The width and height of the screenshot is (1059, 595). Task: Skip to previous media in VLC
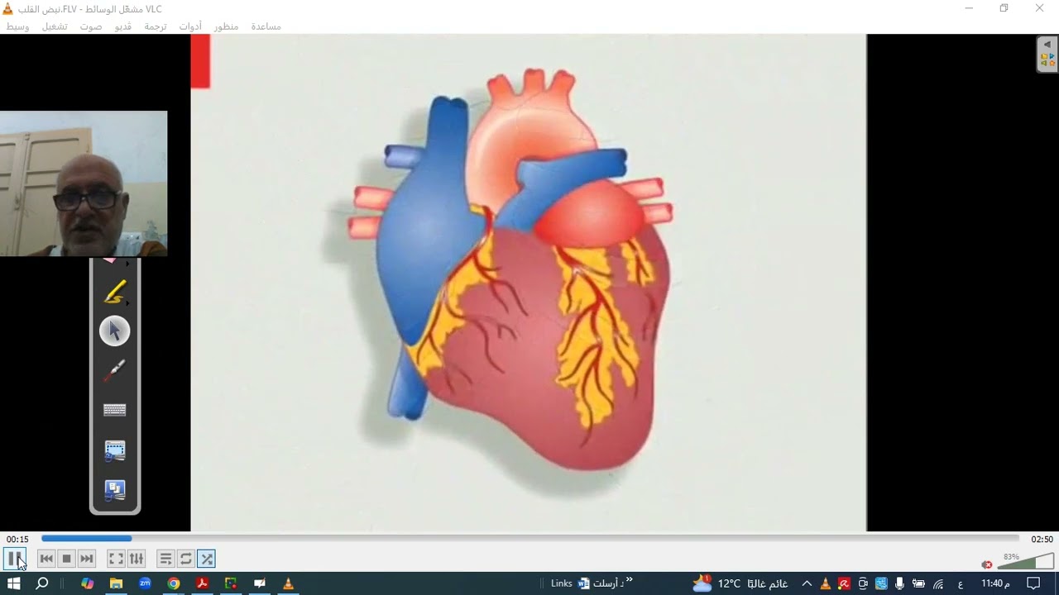click(46, 559)
